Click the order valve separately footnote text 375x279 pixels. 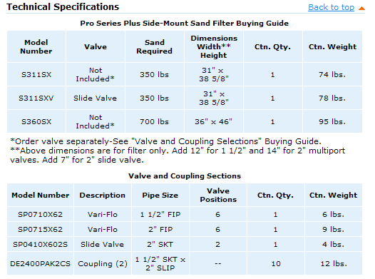click(165, 141)
